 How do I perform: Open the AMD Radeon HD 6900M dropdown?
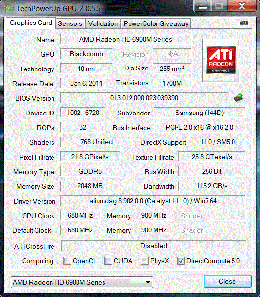(x=82, y=282)
